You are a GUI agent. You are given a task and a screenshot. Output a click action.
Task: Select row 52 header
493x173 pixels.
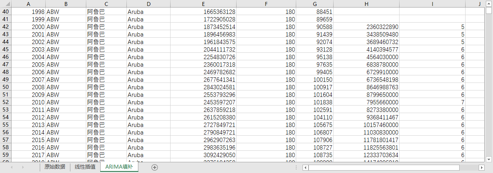(x=6, y=102)
